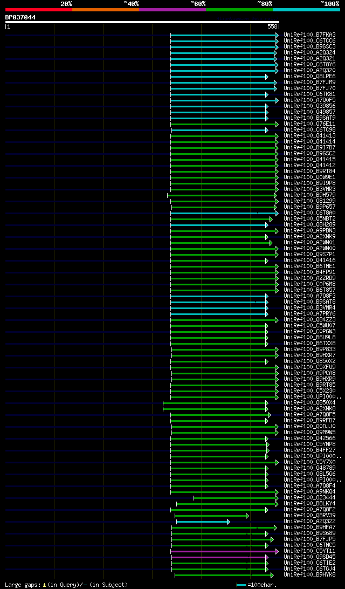Select the UniRef100_O48789 label
This screenshot has height=589, width=345.
click(x=310, y=468)
